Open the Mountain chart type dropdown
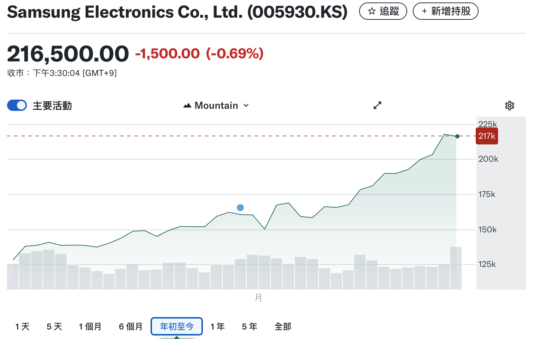 click(x=216, y=106)
